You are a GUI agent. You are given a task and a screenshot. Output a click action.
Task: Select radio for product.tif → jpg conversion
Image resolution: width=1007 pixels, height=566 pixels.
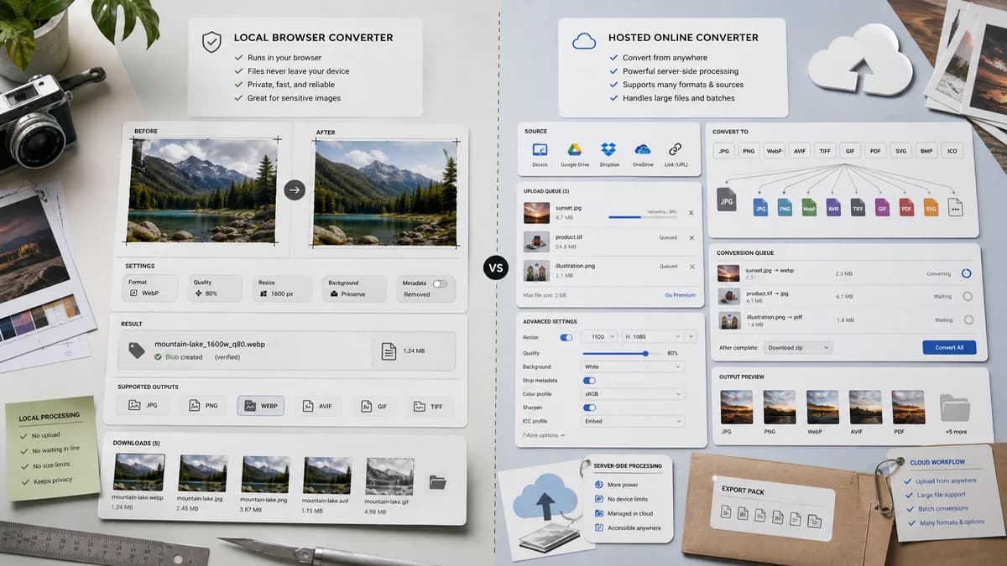click(967, 296)
